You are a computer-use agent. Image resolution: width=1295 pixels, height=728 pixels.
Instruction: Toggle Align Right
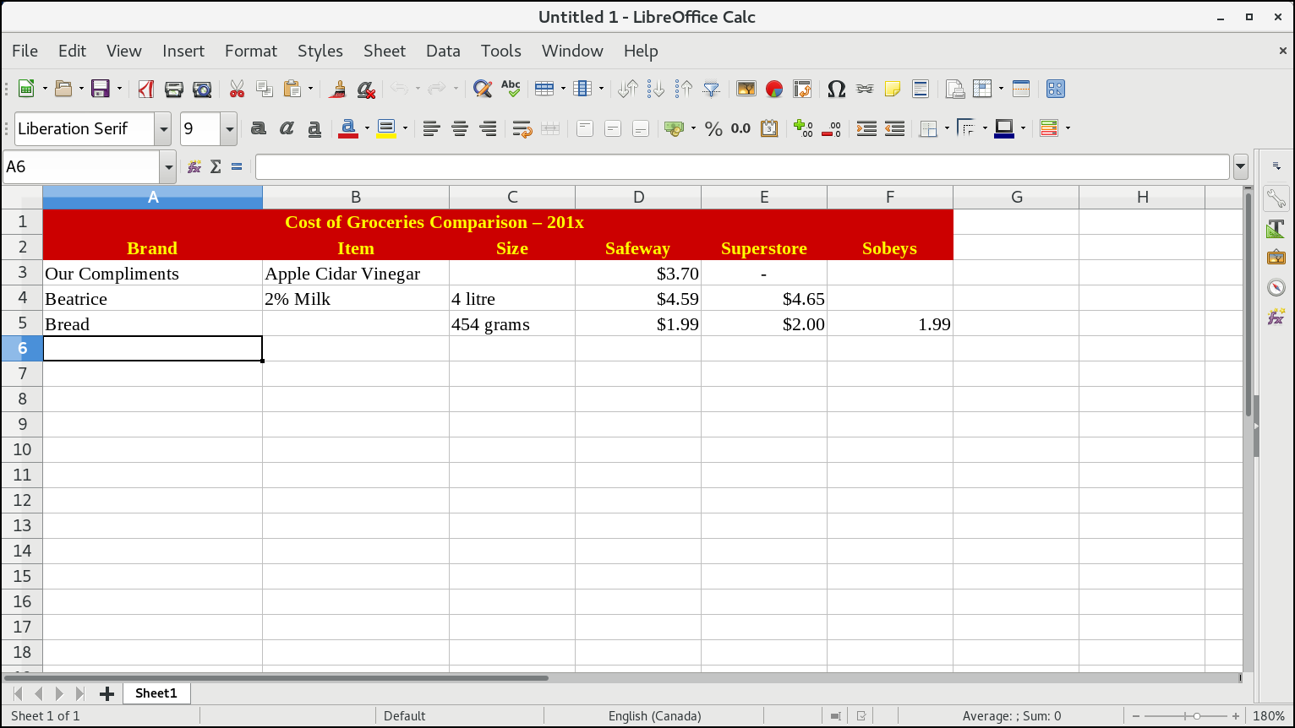(x=488, y=128)
